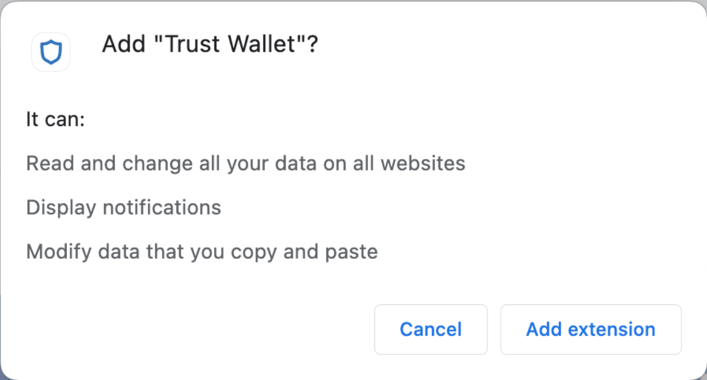Click the Trust Wallet shield icon
This screenshot has height=380, width=707.
click(x=51, y=52)
